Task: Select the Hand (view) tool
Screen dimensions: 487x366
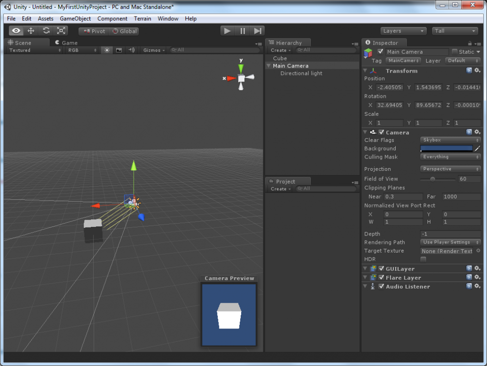Action: click(x=16, y=31)
